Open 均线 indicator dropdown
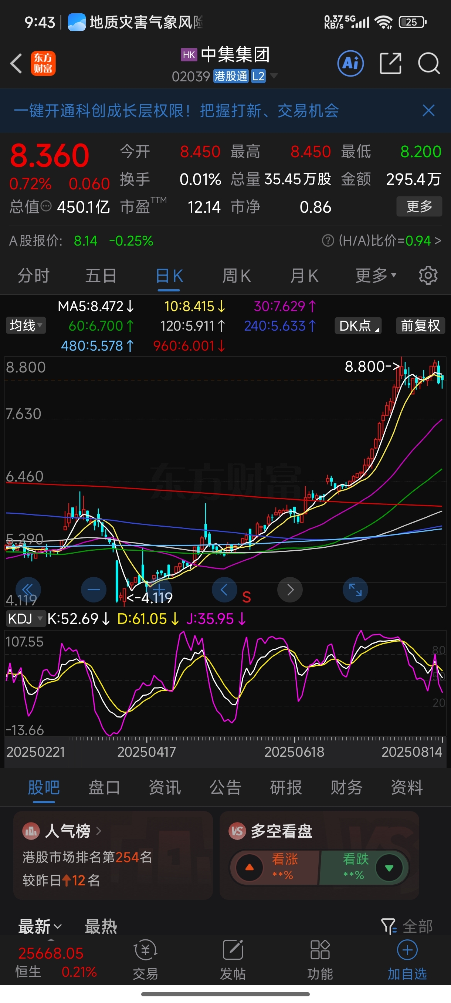The height and width of the screenshot is (1003, 451). pyautogui.click(x=26, y=325)
